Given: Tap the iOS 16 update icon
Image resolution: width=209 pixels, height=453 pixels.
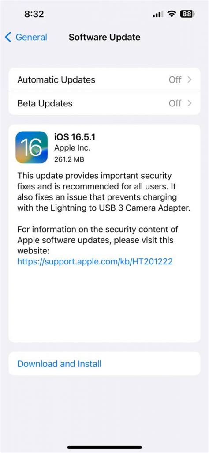Looking at the screenshot, I should pos(32,147).
